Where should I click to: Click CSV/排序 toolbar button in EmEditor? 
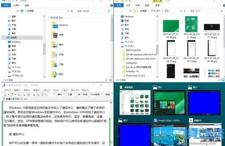pos(95,95)
